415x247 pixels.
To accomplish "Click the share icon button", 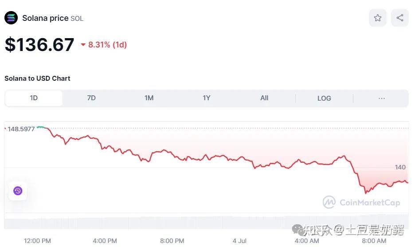I will [400, 18].
